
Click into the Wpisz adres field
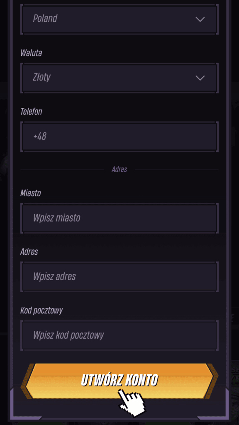point(119,276)
